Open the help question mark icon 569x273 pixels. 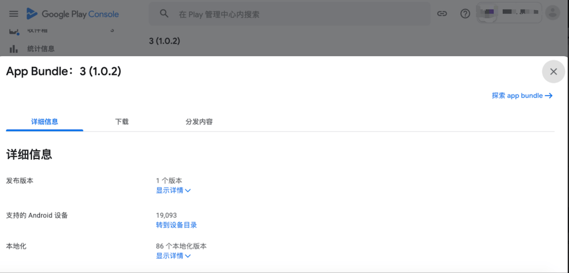[x=465, y=14]
